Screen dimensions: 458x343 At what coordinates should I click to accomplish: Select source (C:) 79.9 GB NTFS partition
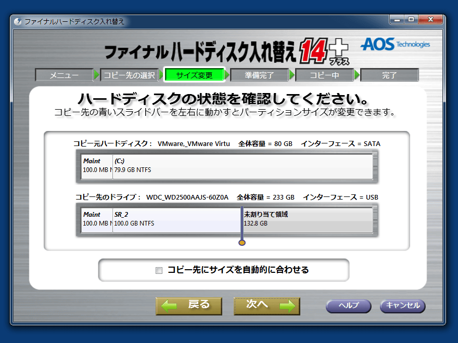243,166
